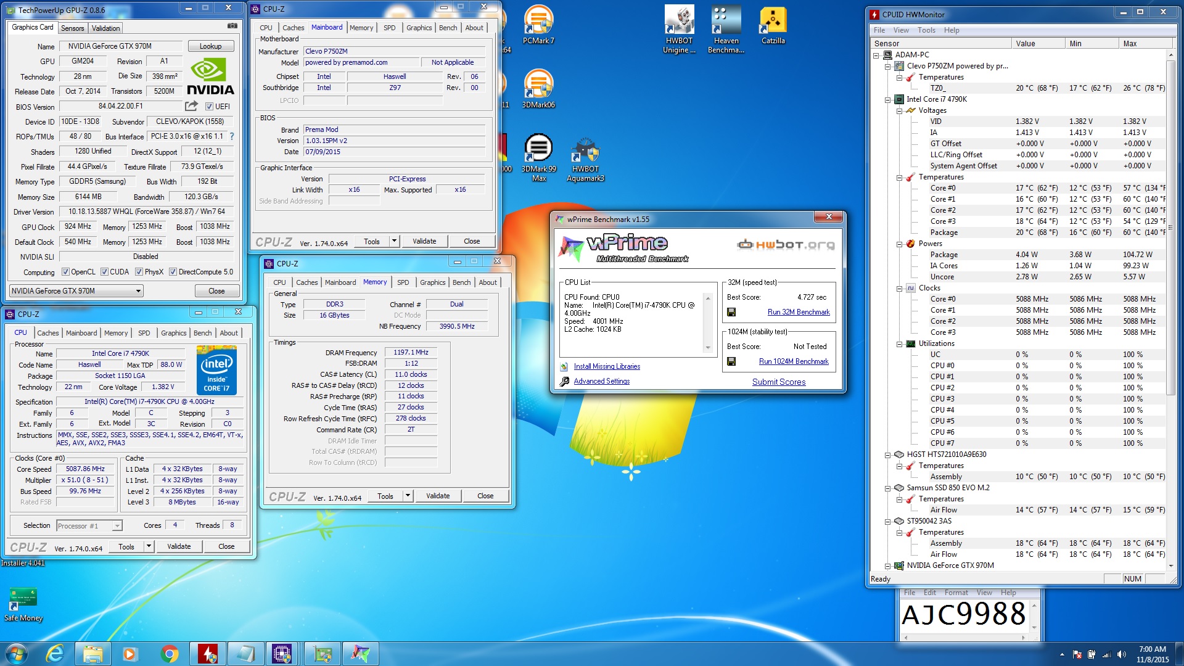Click bus interface question mark icon
1184x666 pixels.
pos(232,136)
